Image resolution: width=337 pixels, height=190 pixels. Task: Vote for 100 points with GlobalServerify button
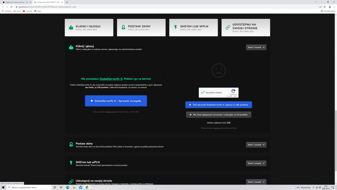click(x=219, y=105)
